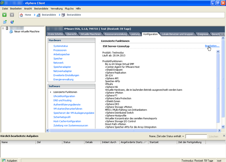Viewport: 226px width, 162px height.
Task: Open the Plug-Ins menu
Action: pos(69,9)
